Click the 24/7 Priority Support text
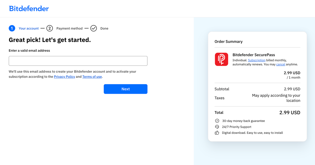 click(237, 127)
